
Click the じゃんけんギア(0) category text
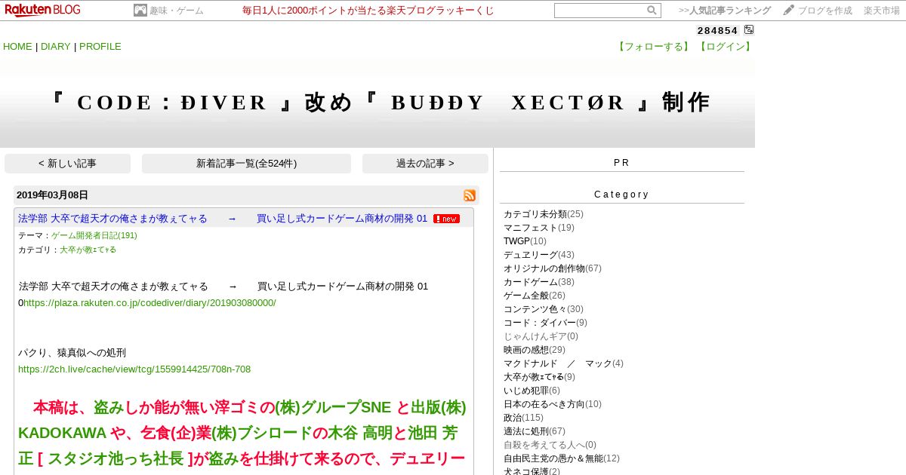click(541, 336)
